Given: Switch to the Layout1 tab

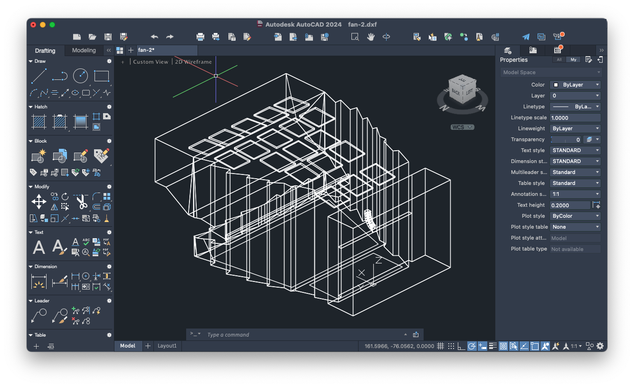Looking at the screenshot, I should (x=167, y=346).
